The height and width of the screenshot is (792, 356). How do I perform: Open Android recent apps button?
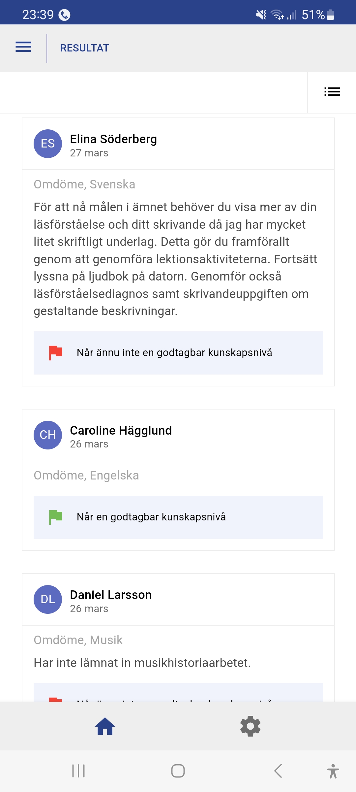[x=78, y=771]
